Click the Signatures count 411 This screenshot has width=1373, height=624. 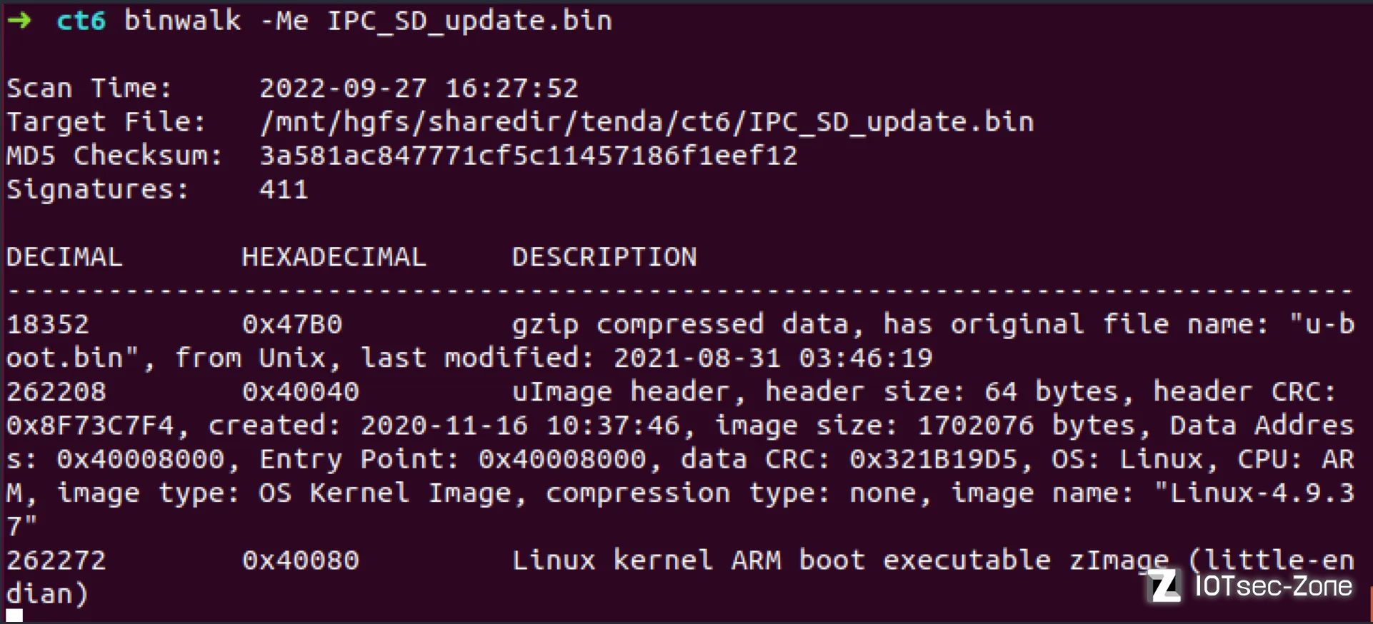[284, 190]
